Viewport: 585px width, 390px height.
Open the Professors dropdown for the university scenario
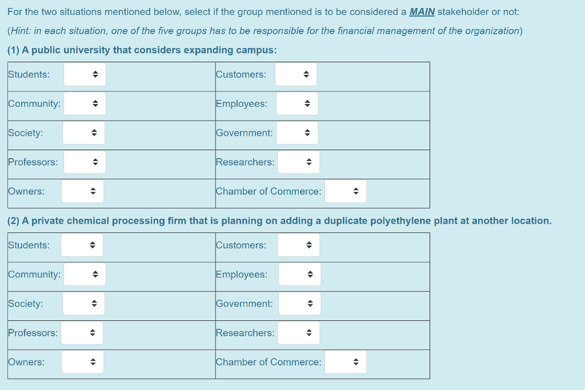click(85, 162)
